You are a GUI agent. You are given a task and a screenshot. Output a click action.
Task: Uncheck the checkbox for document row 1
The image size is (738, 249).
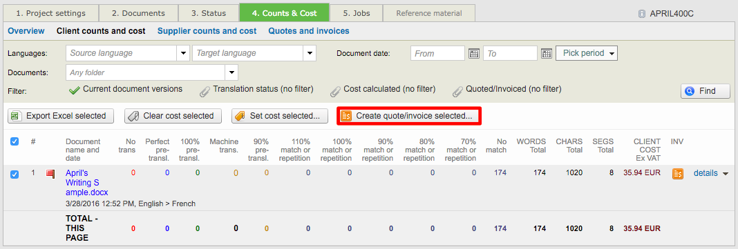15,175
